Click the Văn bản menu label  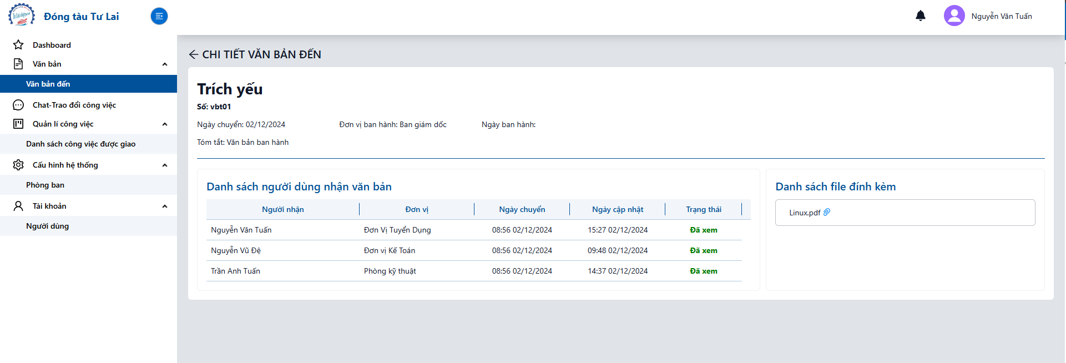coord(47,64)
